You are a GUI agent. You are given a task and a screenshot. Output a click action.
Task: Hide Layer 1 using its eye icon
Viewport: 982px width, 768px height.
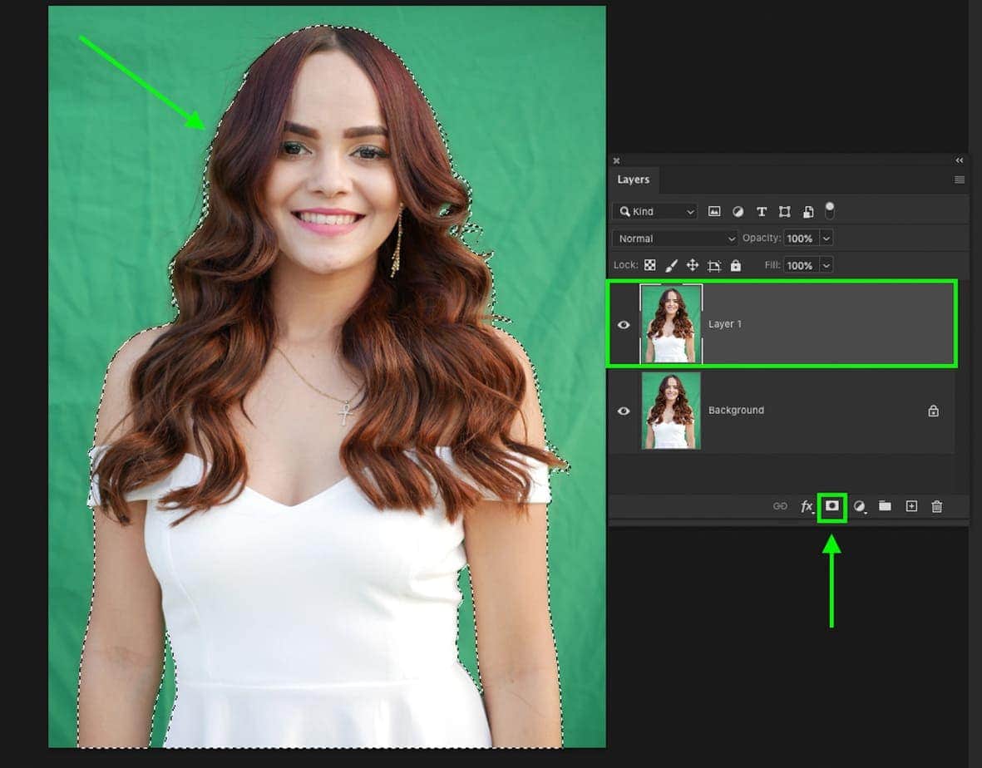(624, 325)
